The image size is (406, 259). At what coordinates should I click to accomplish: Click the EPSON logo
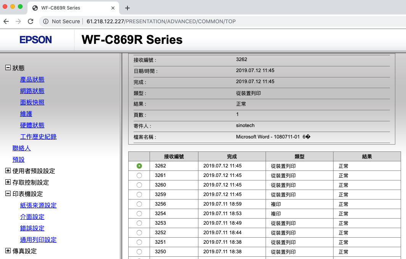(36, 40)
